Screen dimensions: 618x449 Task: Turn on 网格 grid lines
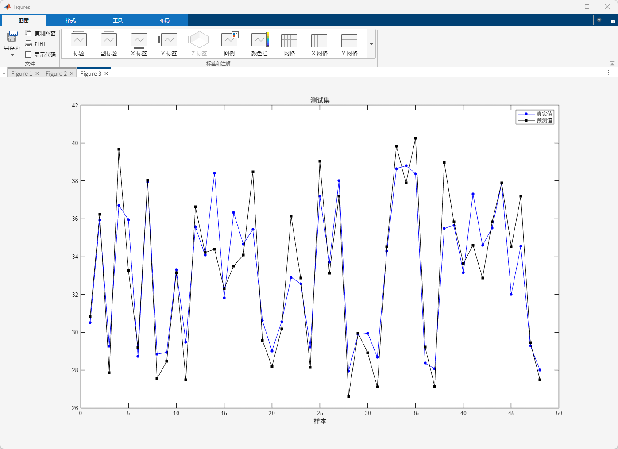point(289,44)
